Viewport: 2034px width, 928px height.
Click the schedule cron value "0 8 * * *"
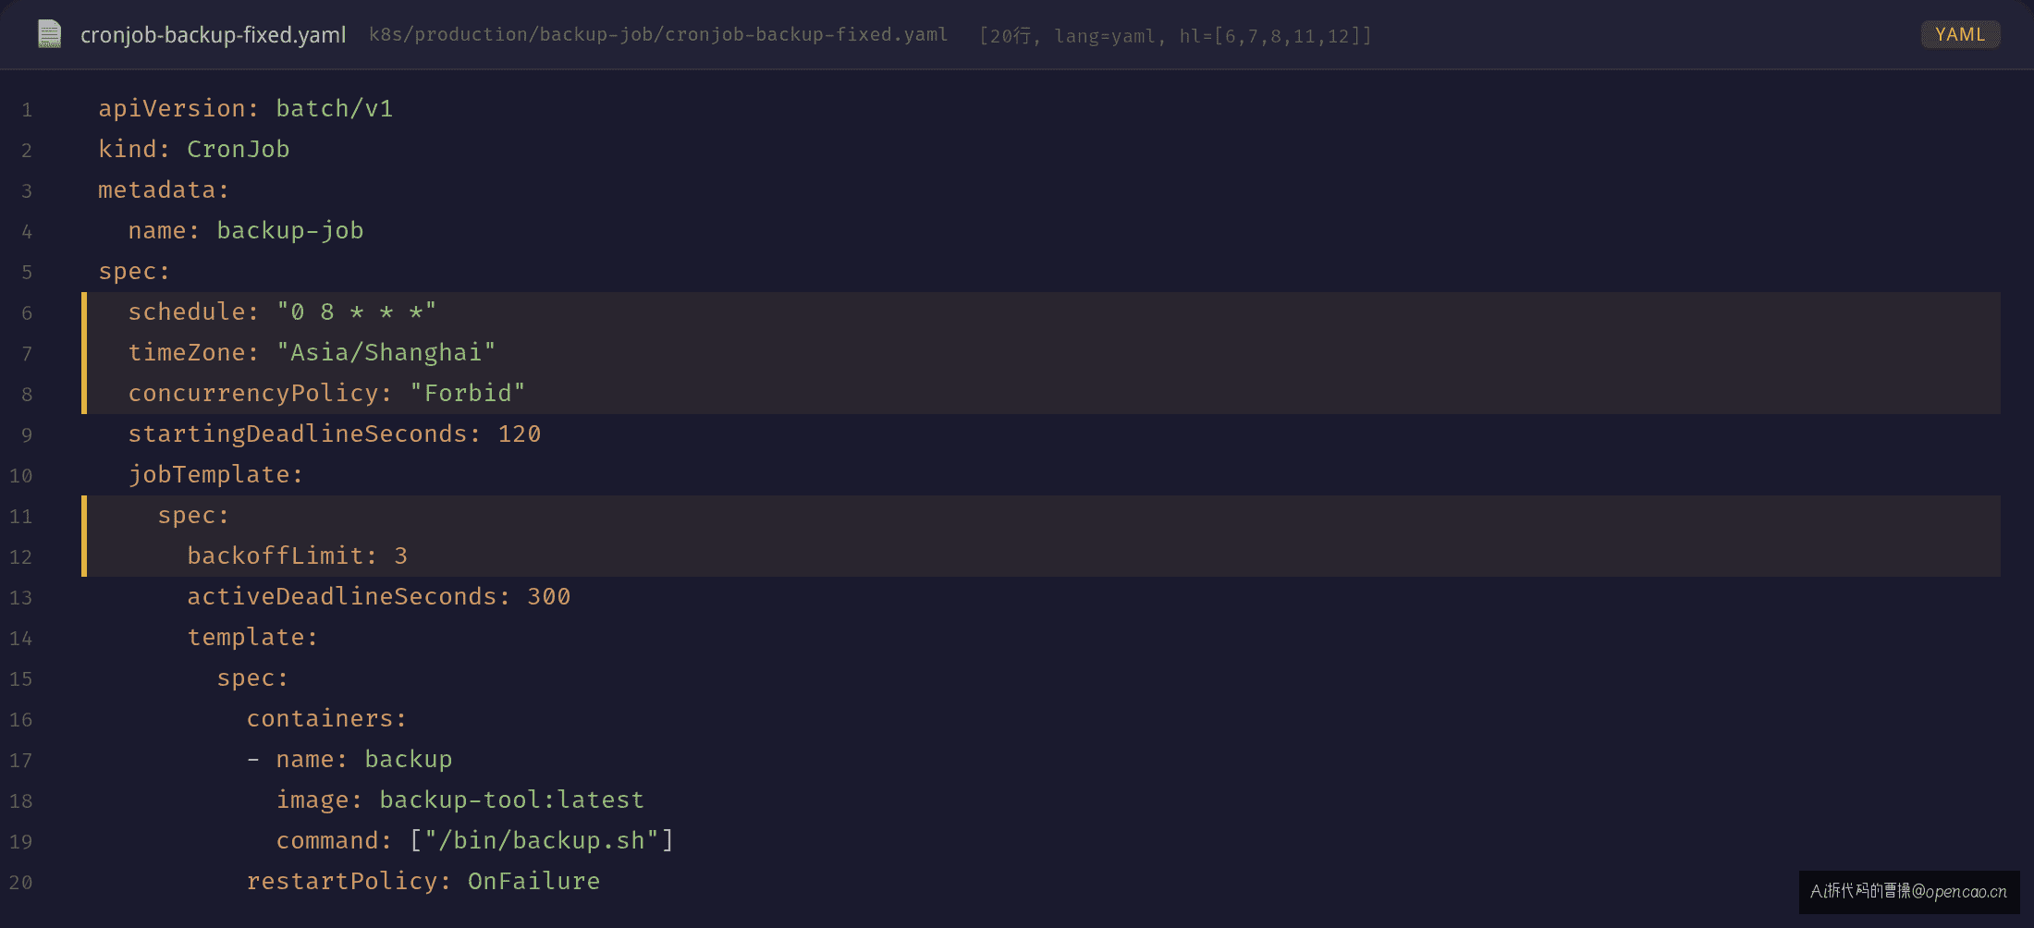(356, 312)
